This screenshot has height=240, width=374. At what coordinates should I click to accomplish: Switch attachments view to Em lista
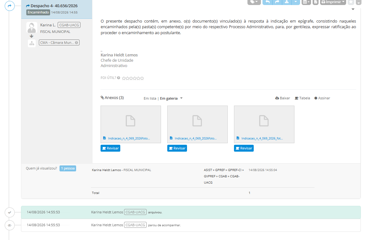(150, 98)
